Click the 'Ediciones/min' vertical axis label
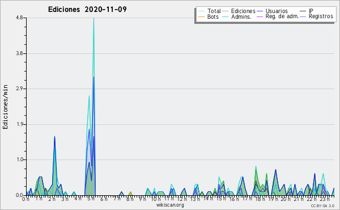 5,107
